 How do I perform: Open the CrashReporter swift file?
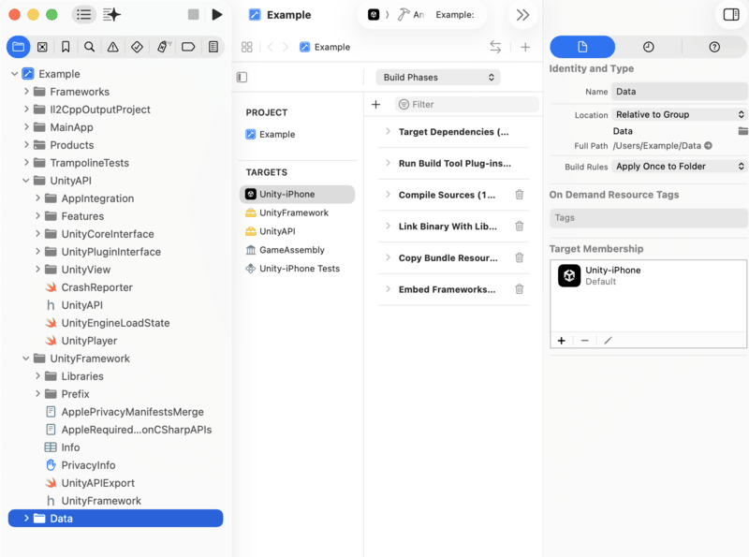click(96, 287)
